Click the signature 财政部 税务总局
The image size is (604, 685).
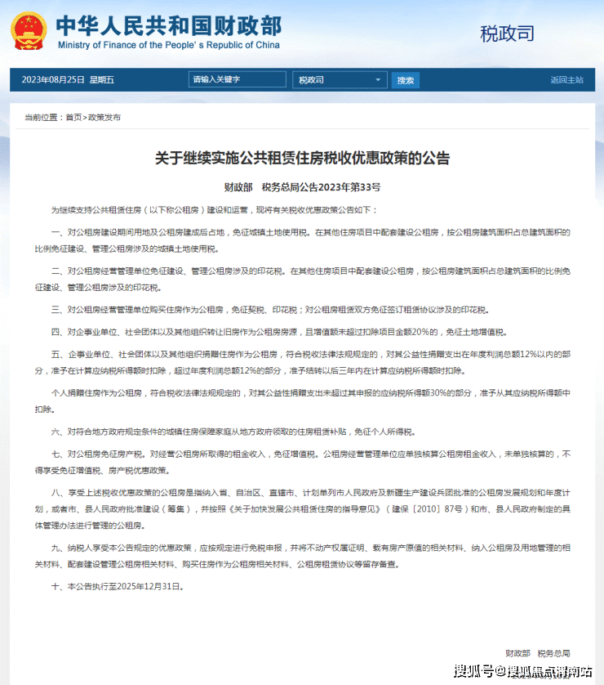point(538,653)
